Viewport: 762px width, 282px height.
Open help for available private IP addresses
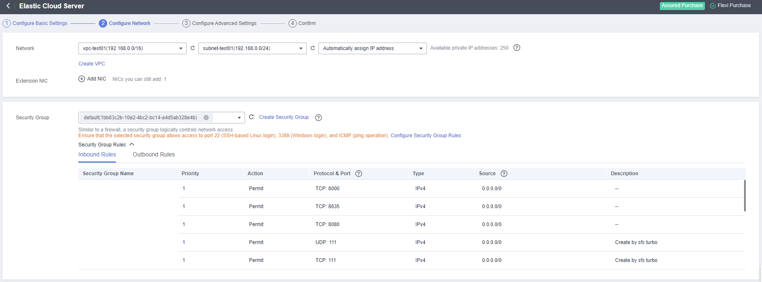click(517, 48)
